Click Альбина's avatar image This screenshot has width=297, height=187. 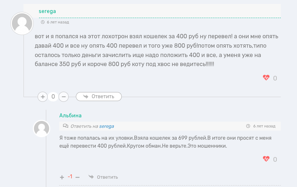click(42, 129)
